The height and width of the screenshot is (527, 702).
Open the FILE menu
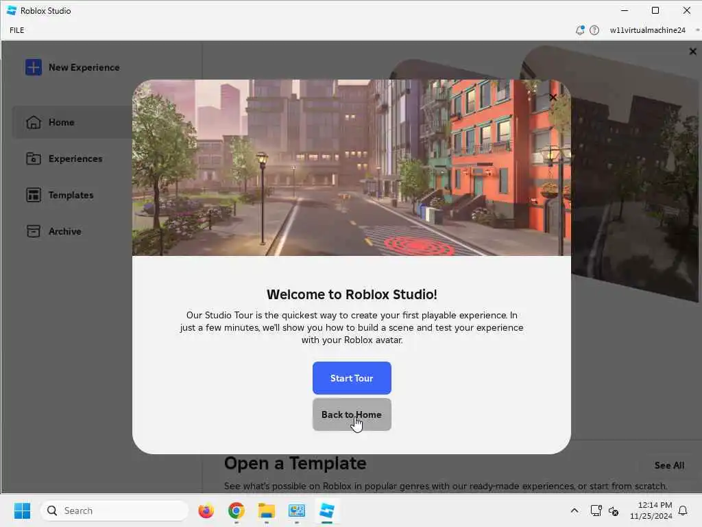[x=16, y=30]
